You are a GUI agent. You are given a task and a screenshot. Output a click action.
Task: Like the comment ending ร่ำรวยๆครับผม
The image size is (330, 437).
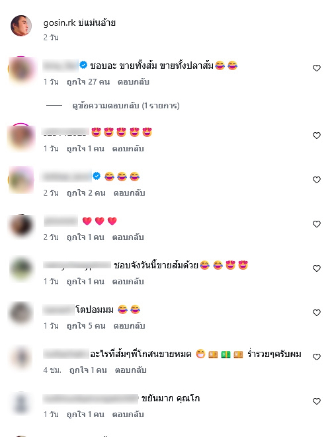(317, 357)
